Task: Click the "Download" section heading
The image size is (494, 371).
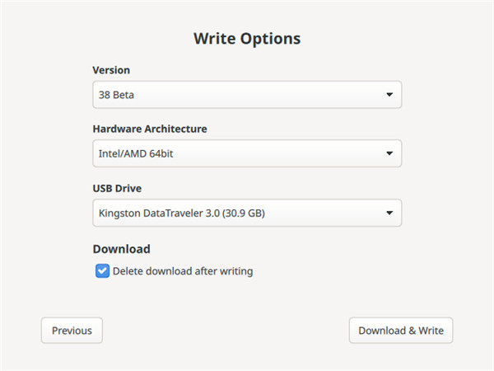Action: [121, 248]
